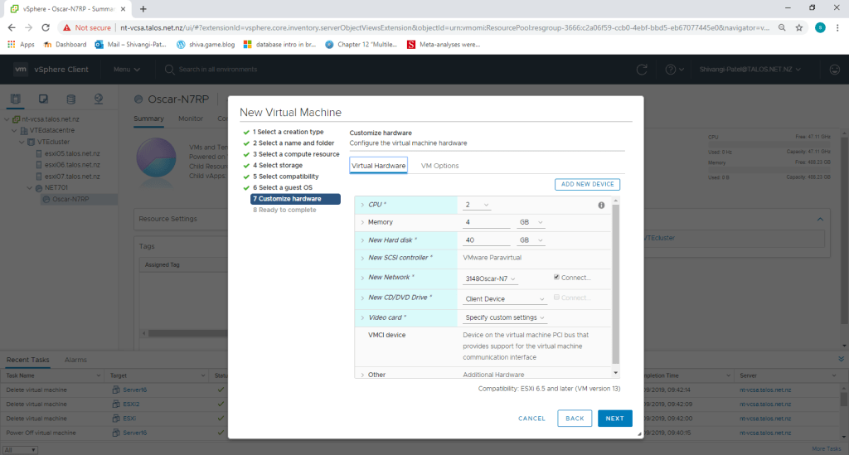Click the Memory size input field
849x455 pixels.
click(x=486, y=222)
